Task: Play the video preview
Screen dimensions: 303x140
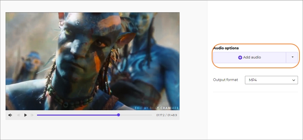Action: click(x=26, y=115)
